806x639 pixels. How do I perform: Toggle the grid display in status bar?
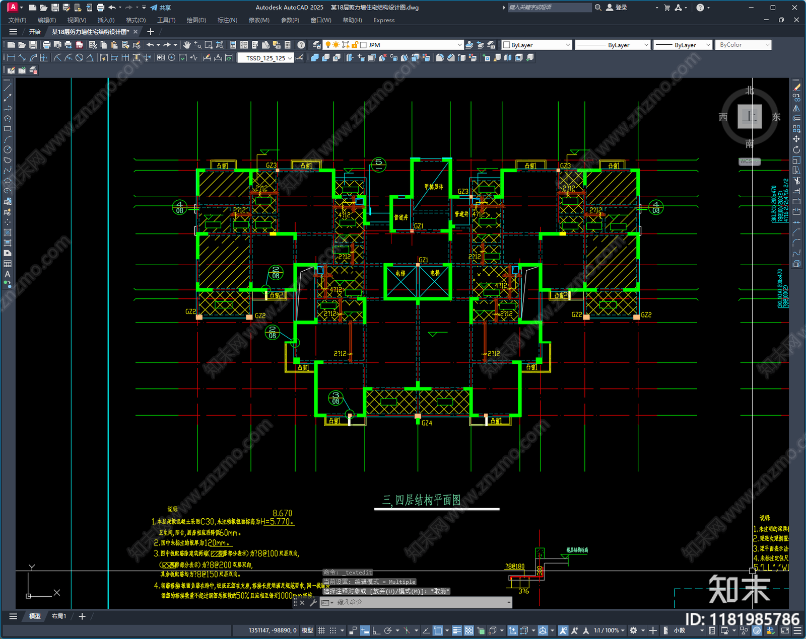click(321, 630)
